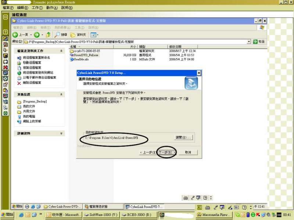Click the pcAnywhere sidebar help question icon

6,32
